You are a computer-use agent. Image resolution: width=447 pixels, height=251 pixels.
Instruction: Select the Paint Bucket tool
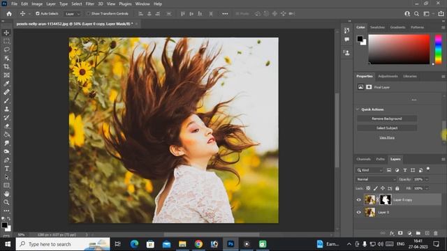tap(6, 135)
